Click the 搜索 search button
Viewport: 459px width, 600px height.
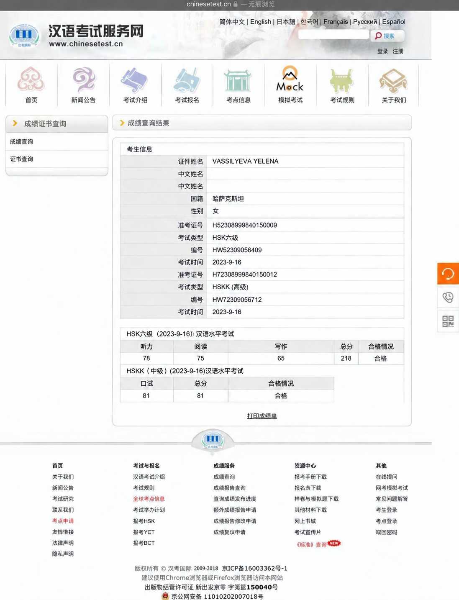pyautogui.click(x=387, y=36)
